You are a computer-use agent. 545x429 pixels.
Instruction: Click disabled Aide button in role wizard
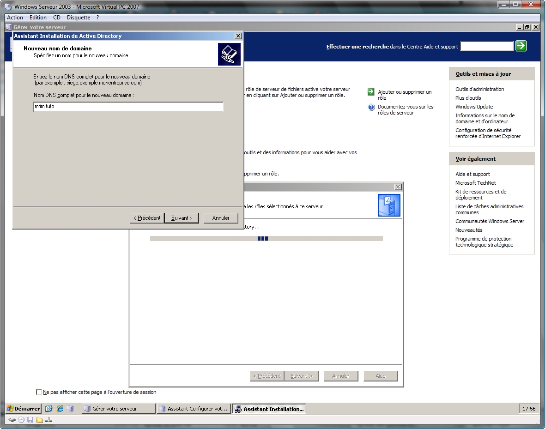click(x=381, y=376)
